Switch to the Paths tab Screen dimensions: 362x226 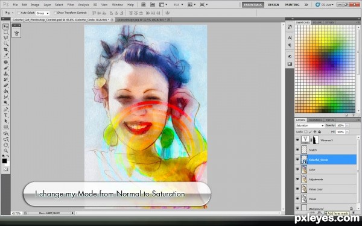tap(329, 120)
